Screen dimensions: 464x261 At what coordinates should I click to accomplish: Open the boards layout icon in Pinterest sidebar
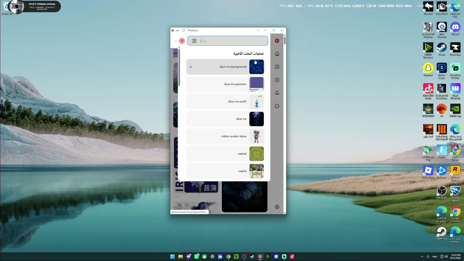[x=277, y=67]
